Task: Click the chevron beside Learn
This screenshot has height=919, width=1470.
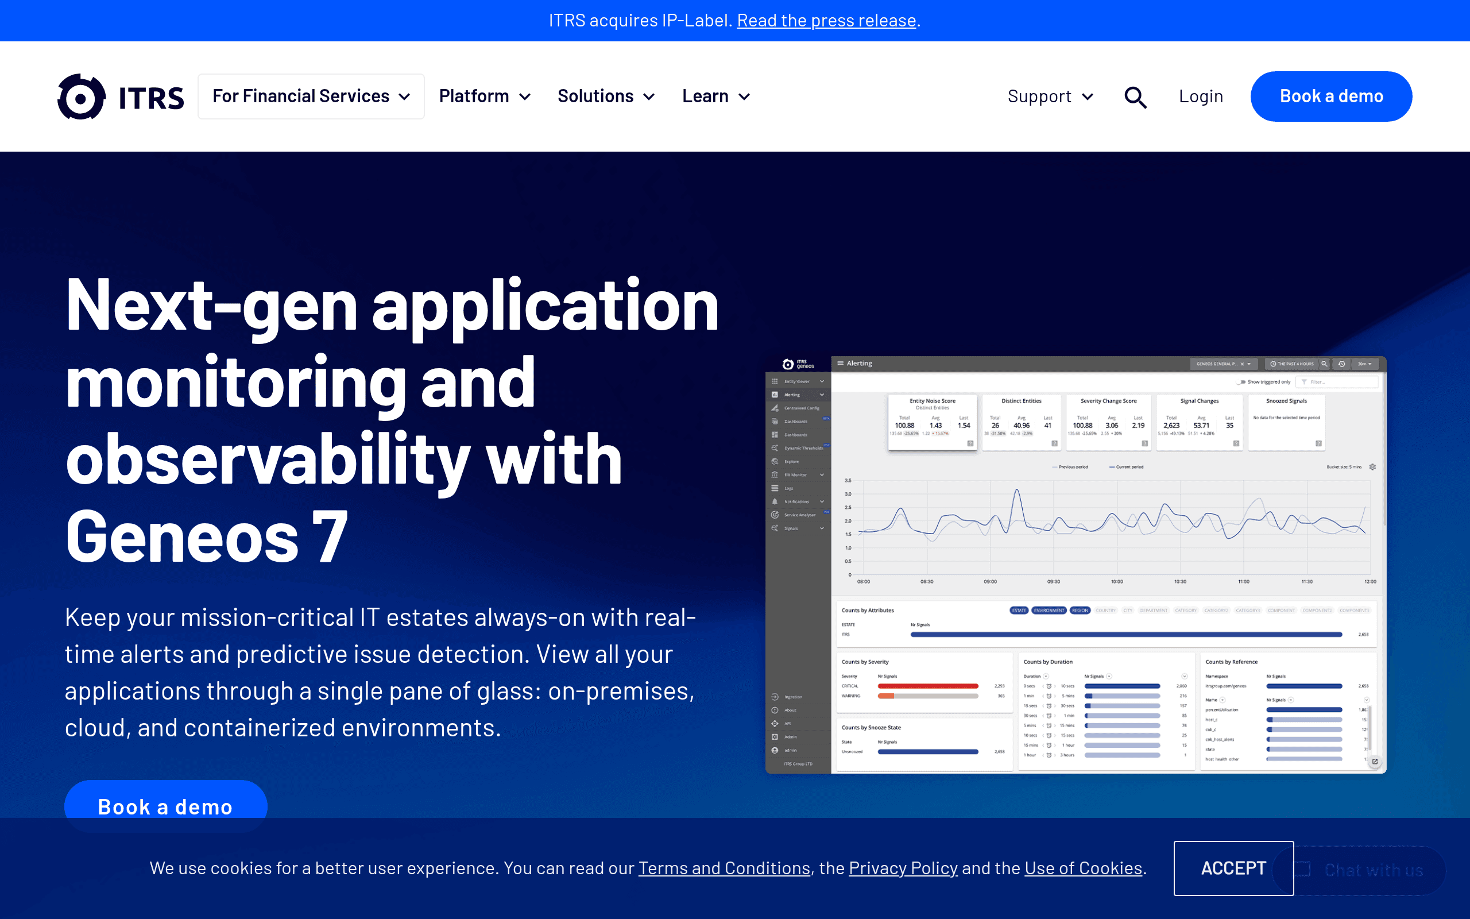Action: (x=744, y=97)
